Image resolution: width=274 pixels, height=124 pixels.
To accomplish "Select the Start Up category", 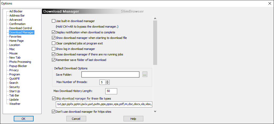I will [x=15, y=91].
